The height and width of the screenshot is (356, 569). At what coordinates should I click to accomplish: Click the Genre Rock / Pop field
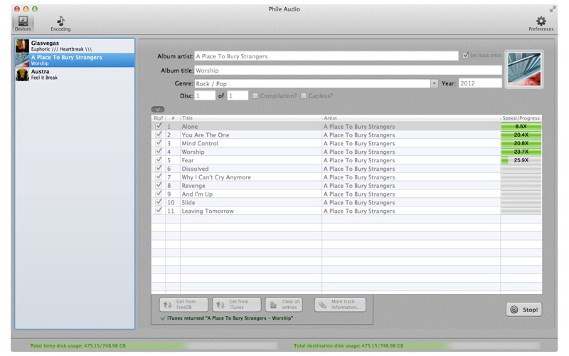click(x=312, y=83)
